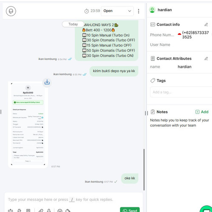Click the 6:57 PM timestamp under receipt image
Screen dimensions: 212x212
click(x=56, y=167)
